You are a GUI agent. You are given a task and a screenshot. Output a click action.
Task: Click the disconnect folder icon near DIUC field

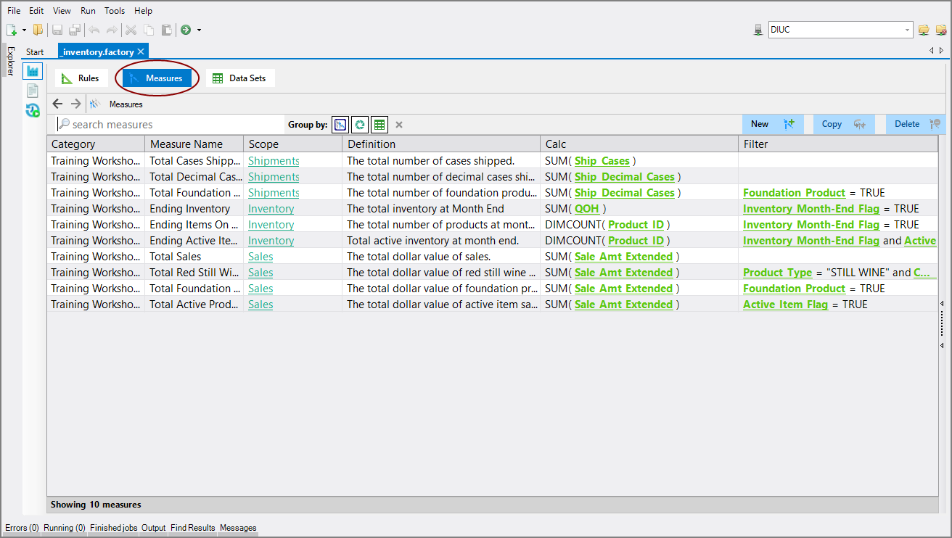[x=941, y=30]
